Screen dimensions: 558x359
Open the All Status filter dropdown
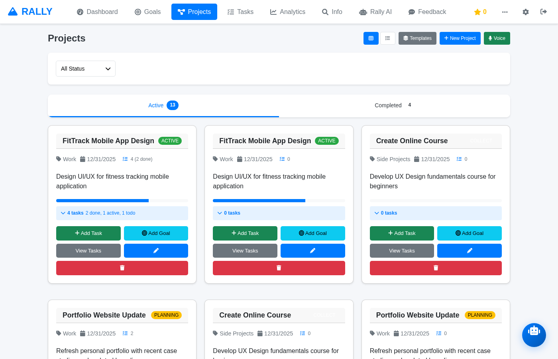(85, 68)
